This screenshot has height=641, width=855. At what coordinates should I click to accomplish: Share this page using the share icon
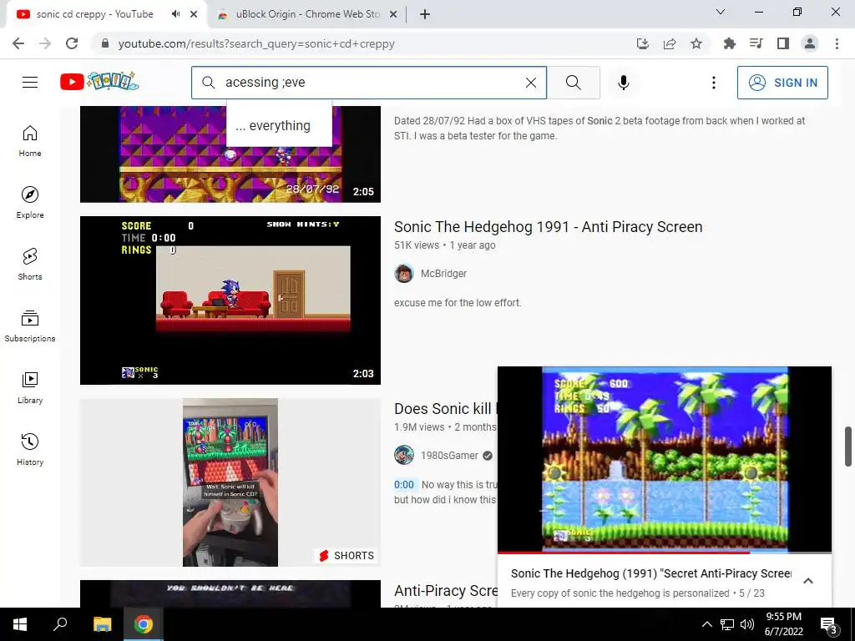click(670, 43)
